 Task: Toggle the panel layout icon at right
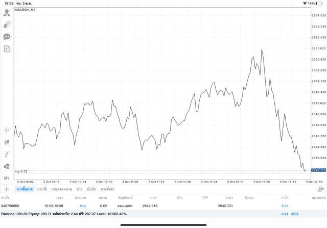click(321, 189)
